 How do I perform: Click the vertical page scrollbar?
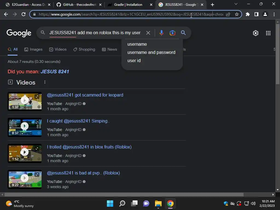click(278, 54)
